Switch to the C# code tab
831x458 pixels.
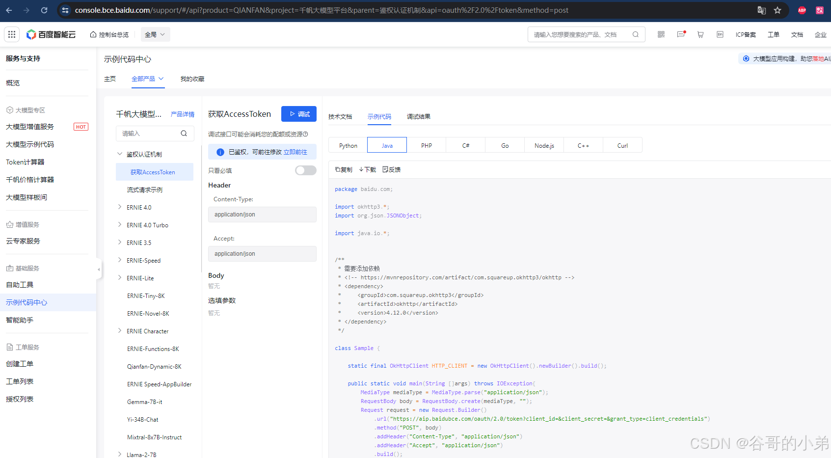pos(466,145)
